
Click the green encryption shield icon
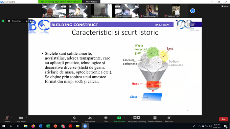(3, 21)
